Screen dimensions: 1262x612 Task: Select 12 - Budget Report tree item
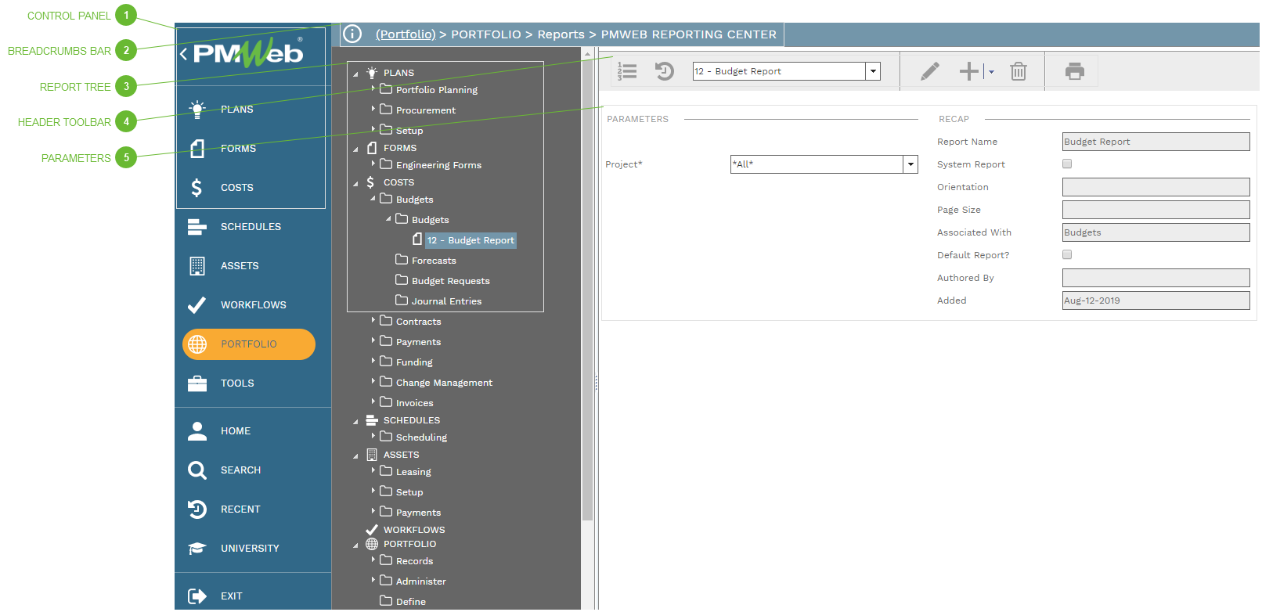click(470, 240)
